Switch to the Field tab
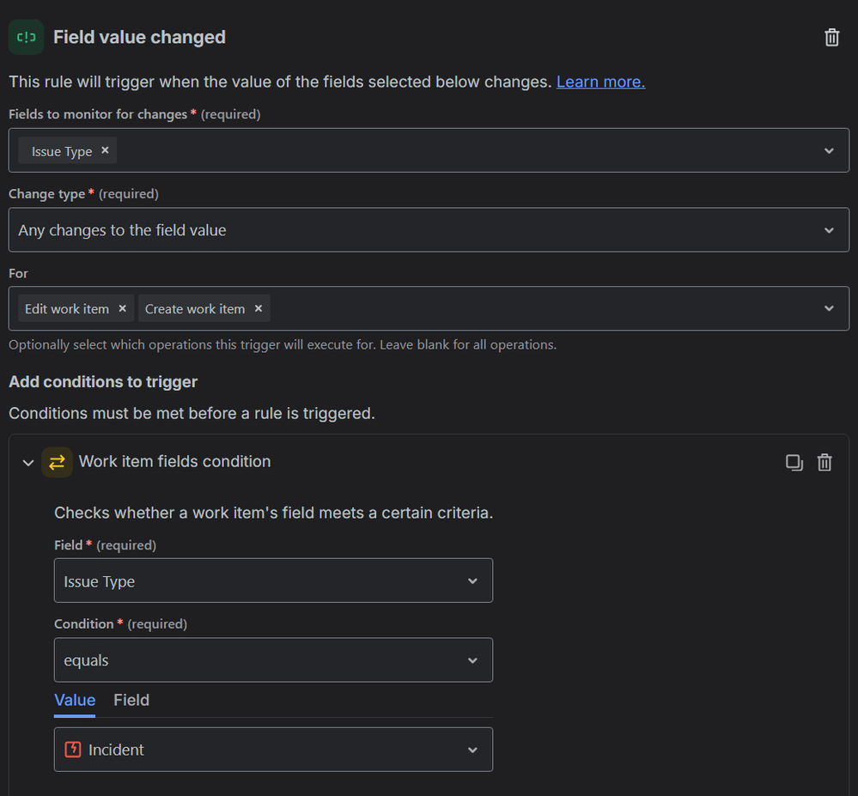Image resolution: width=858 pixels, height=796 pixels. [131, 700]
